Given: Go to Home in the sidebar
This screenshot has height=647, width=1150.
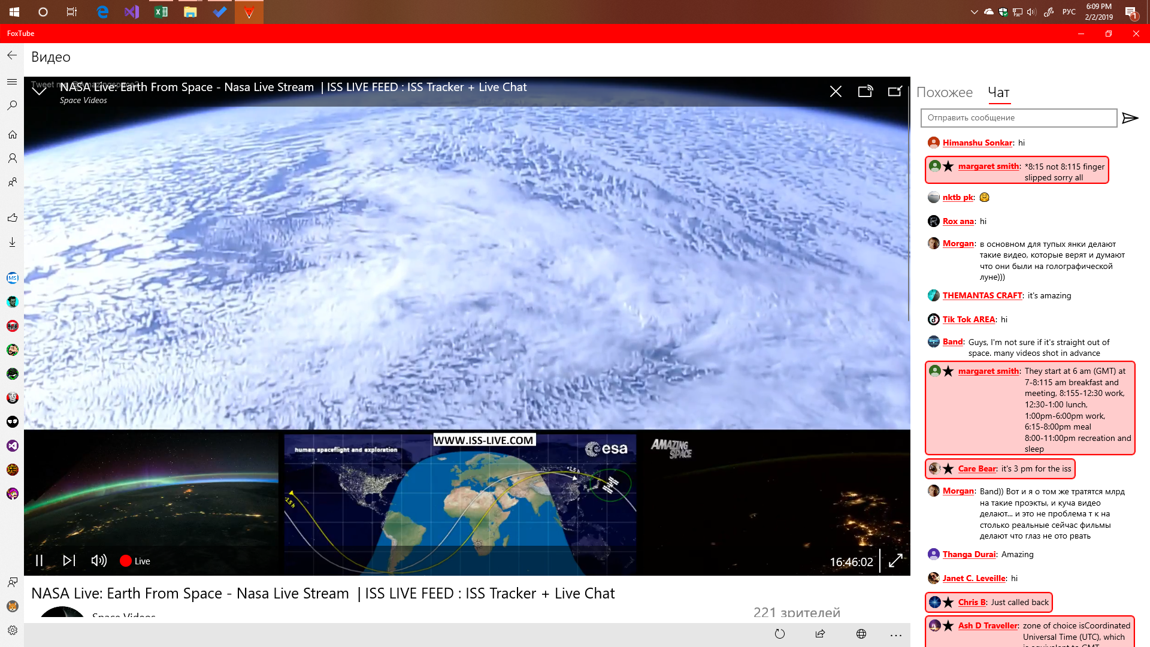Looking at the screenshot, I should point(12,135).
